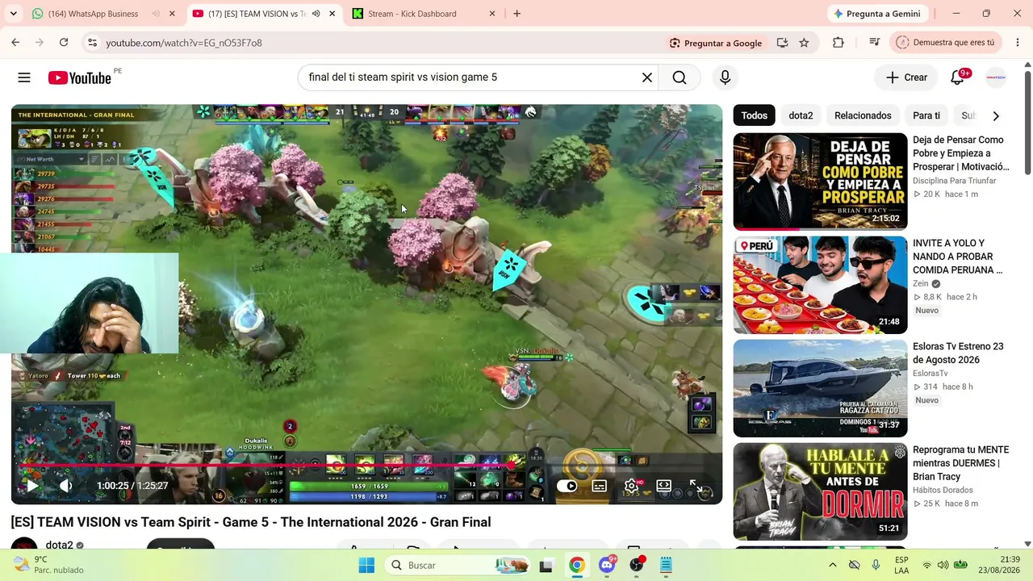Expand the system tray hidden icons chevron
This screenshot has height=581, width=1033.
833,565
